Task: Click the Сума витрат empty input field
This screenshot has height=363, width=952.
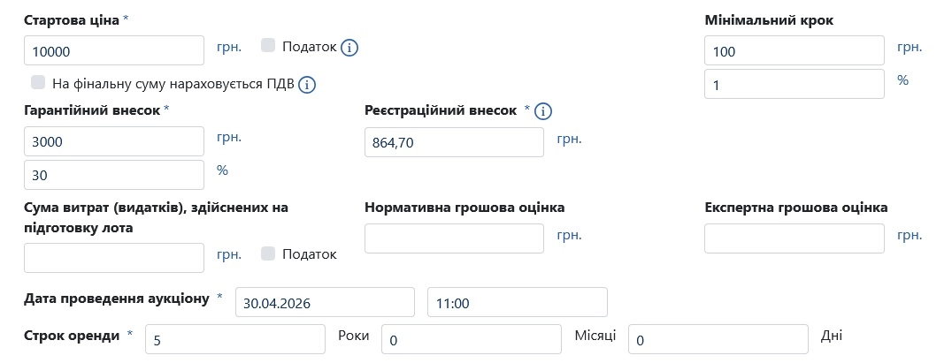Action: tap(114, 258)
